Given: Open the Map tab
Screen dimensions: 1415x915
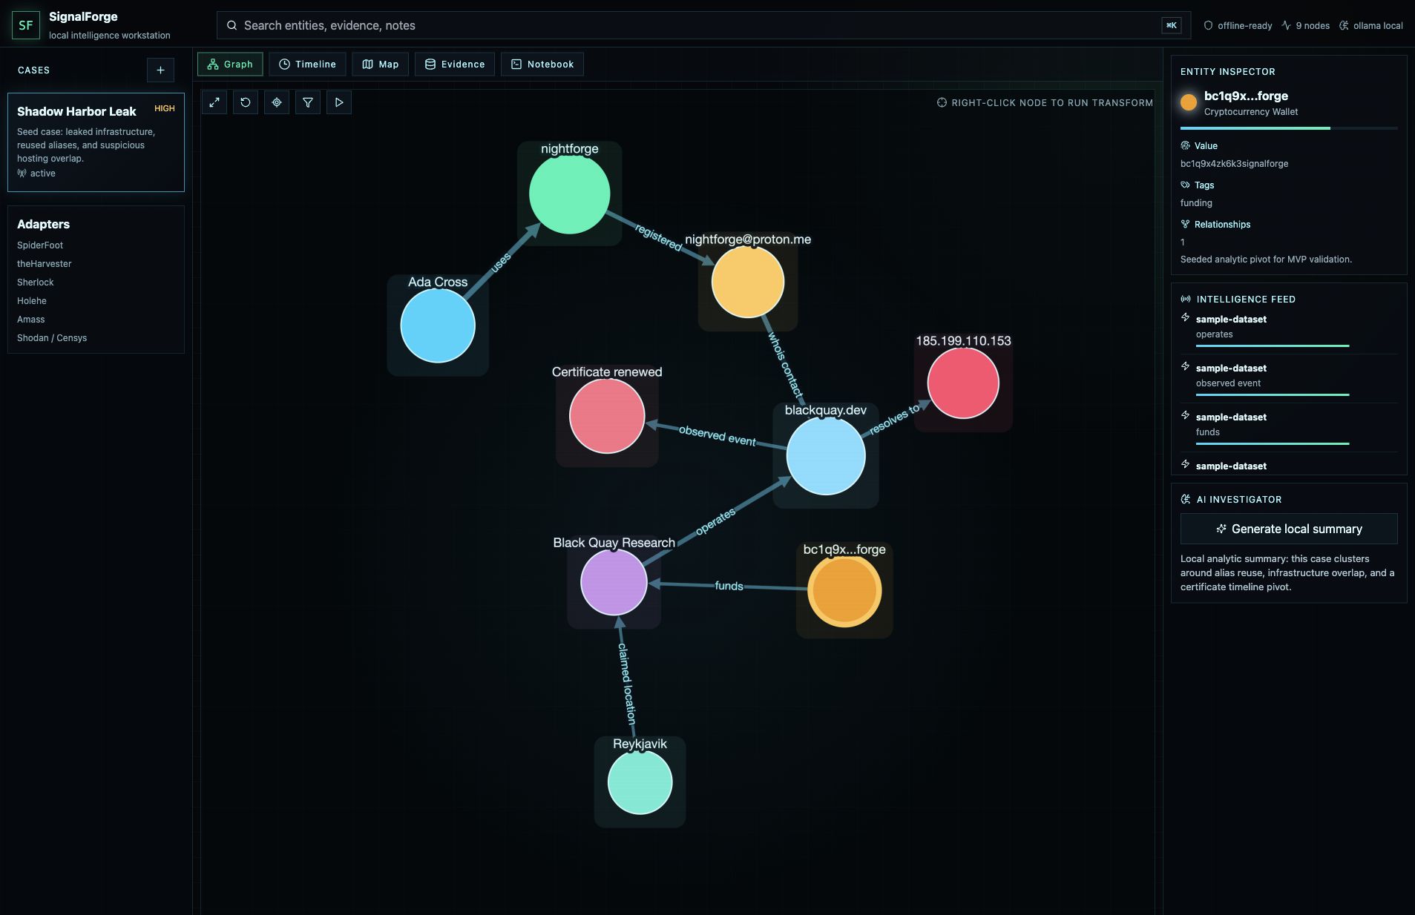Looking at the screenshot, I should coord(380,65).
